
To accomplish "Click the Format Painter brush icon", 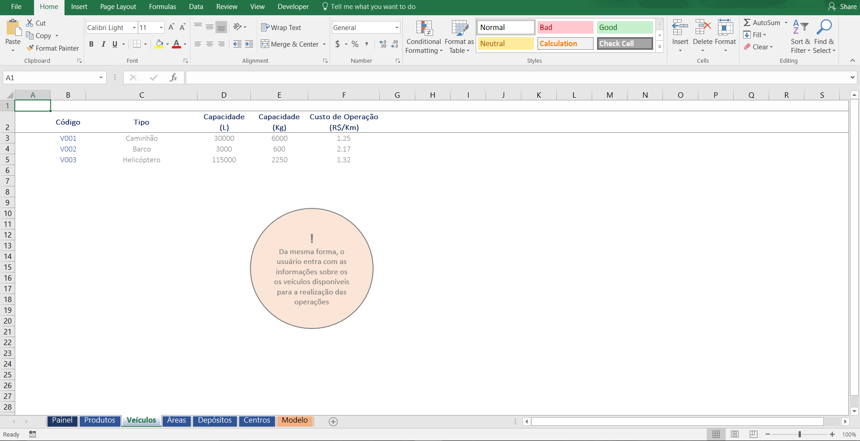I will tap(30, 48).
